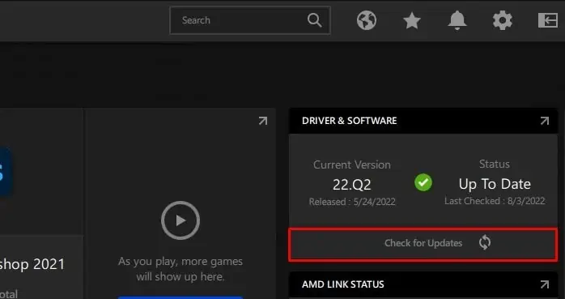Toggle the sidebar panel icon

548,20
